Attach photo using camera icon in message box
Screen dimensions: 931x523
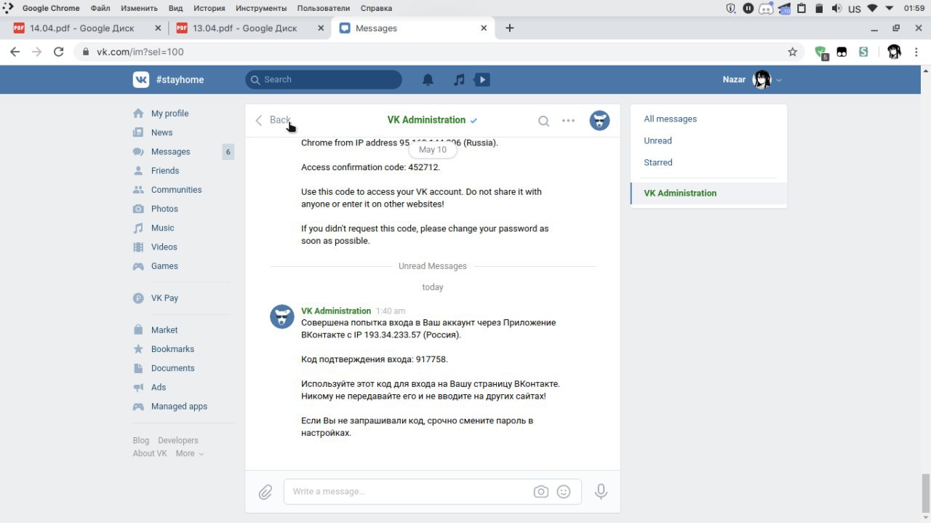point(540,492)
